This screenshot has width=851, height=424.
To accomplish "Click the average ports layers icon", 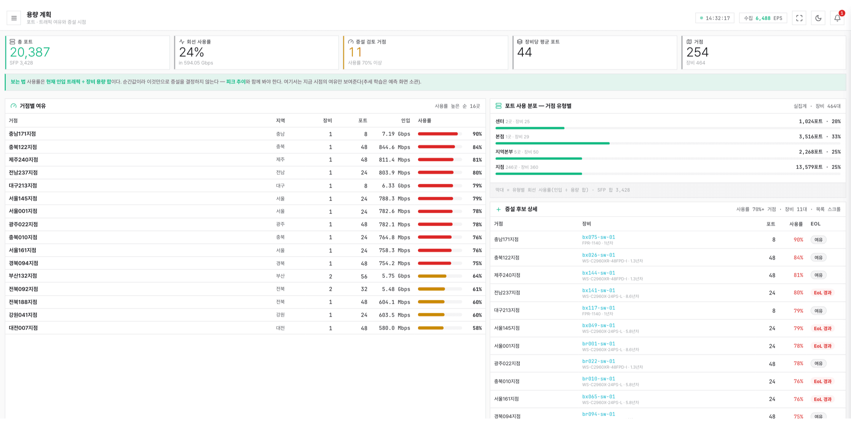I will [520, 42].
